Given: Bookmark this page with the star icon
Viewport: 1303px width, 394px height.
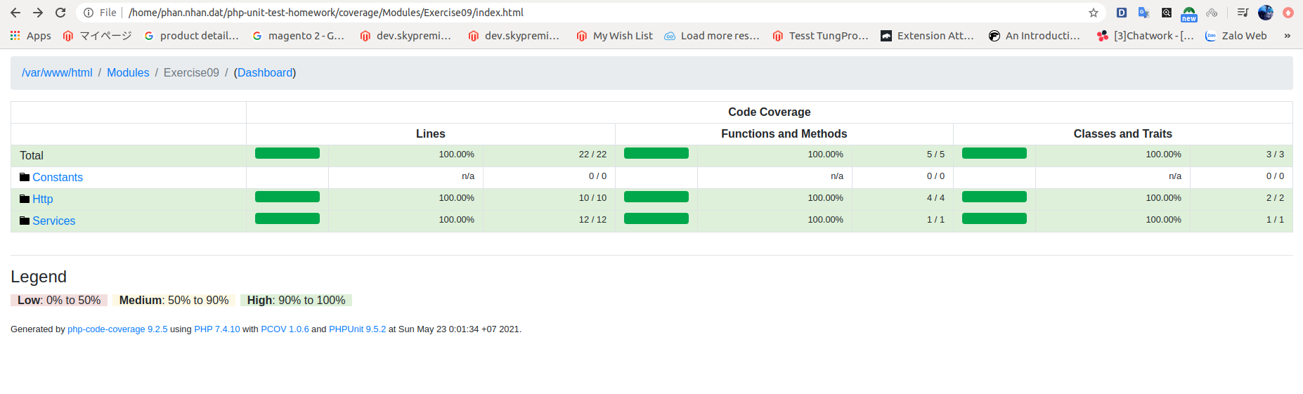Looking at the screenshot, I should click(1093, 13).
